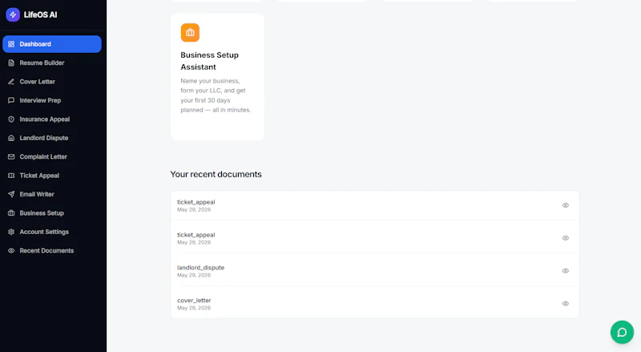
Task: Click the Business Setup briefcase sidebar icon
Action: [11, 212]
